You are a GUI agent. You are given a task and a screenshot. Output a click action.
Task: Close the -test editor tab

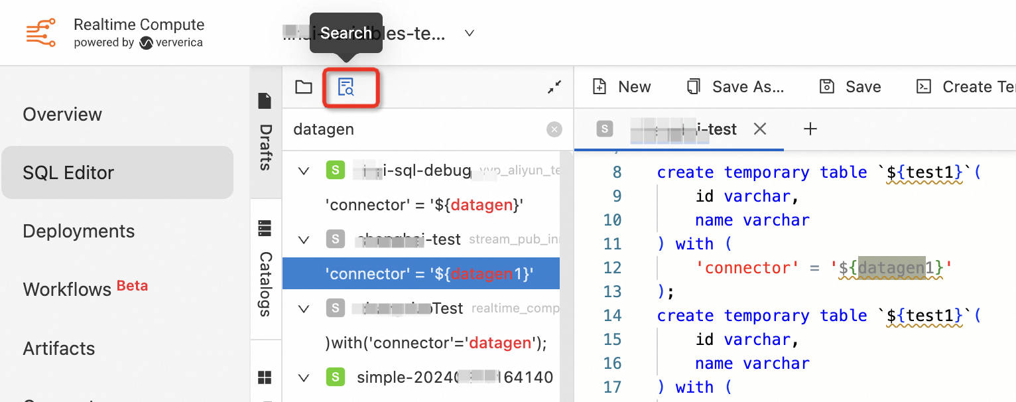pos(759,129)
